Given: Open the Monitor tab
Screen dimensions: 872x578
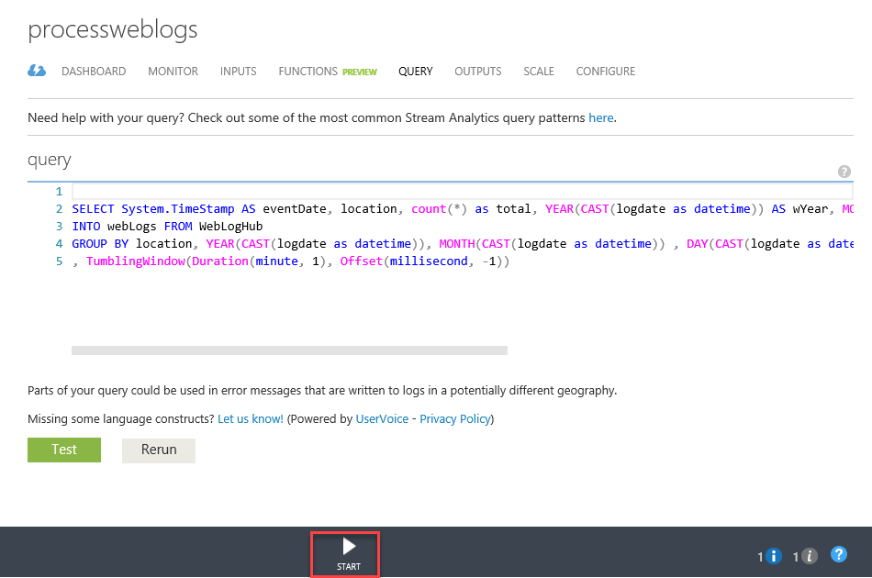Looking at the screenshot, I should click(173, 72).
